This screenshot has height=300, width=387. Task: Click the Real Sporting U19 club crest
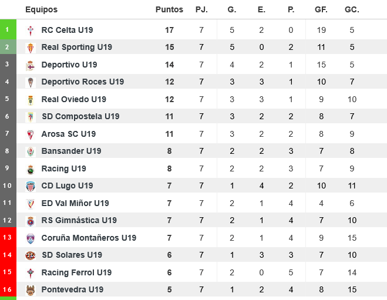coord(31,48)
